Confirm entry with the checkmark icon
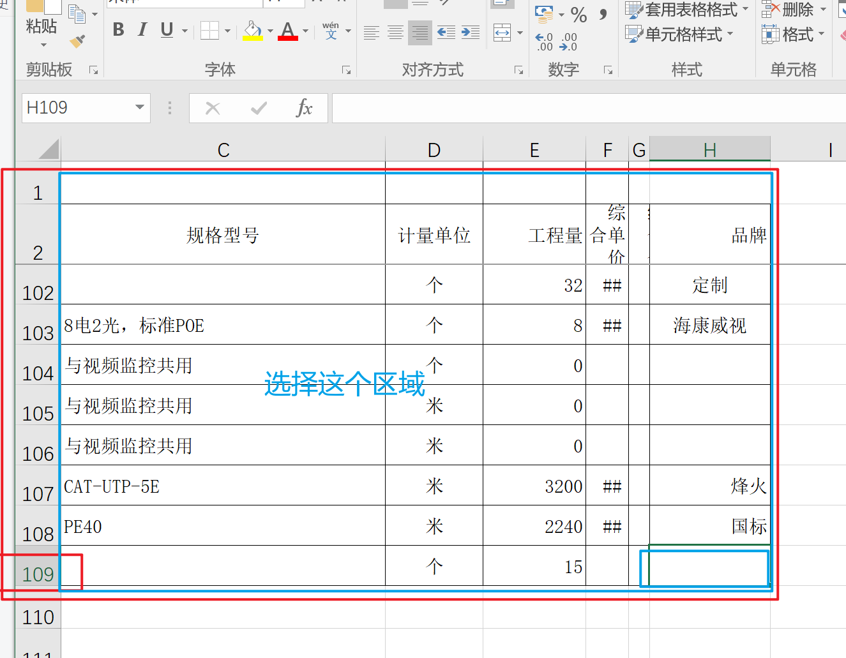Viewport: 846px width, 658px height. click(x=259, y=108)
